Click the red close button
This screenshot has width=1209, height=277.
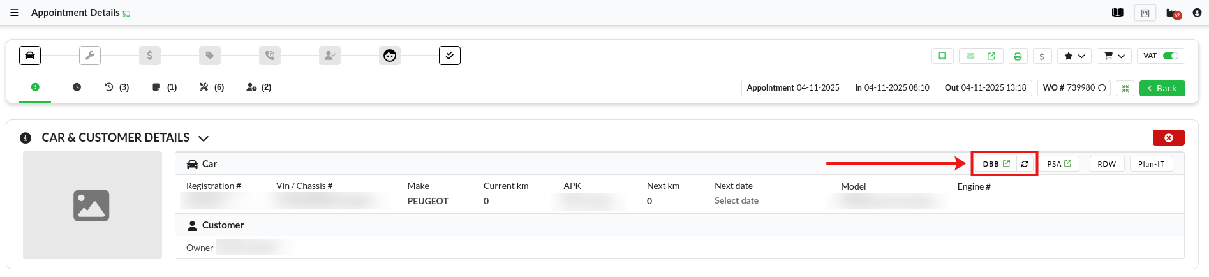click(x=1168, y=138)
